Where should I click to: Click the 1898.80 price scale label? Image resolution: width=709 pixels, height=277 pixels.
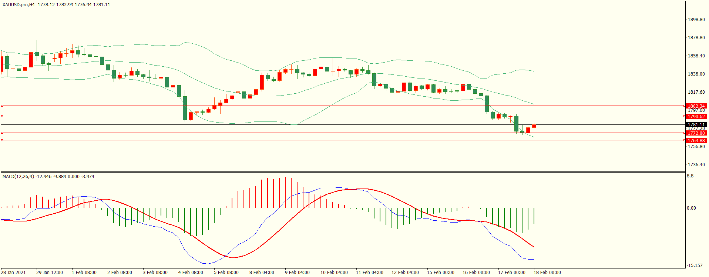click(x=696, y=20)
